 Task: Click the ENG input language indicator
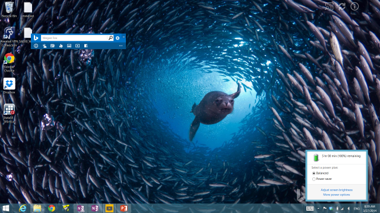(x=356, y=209)
